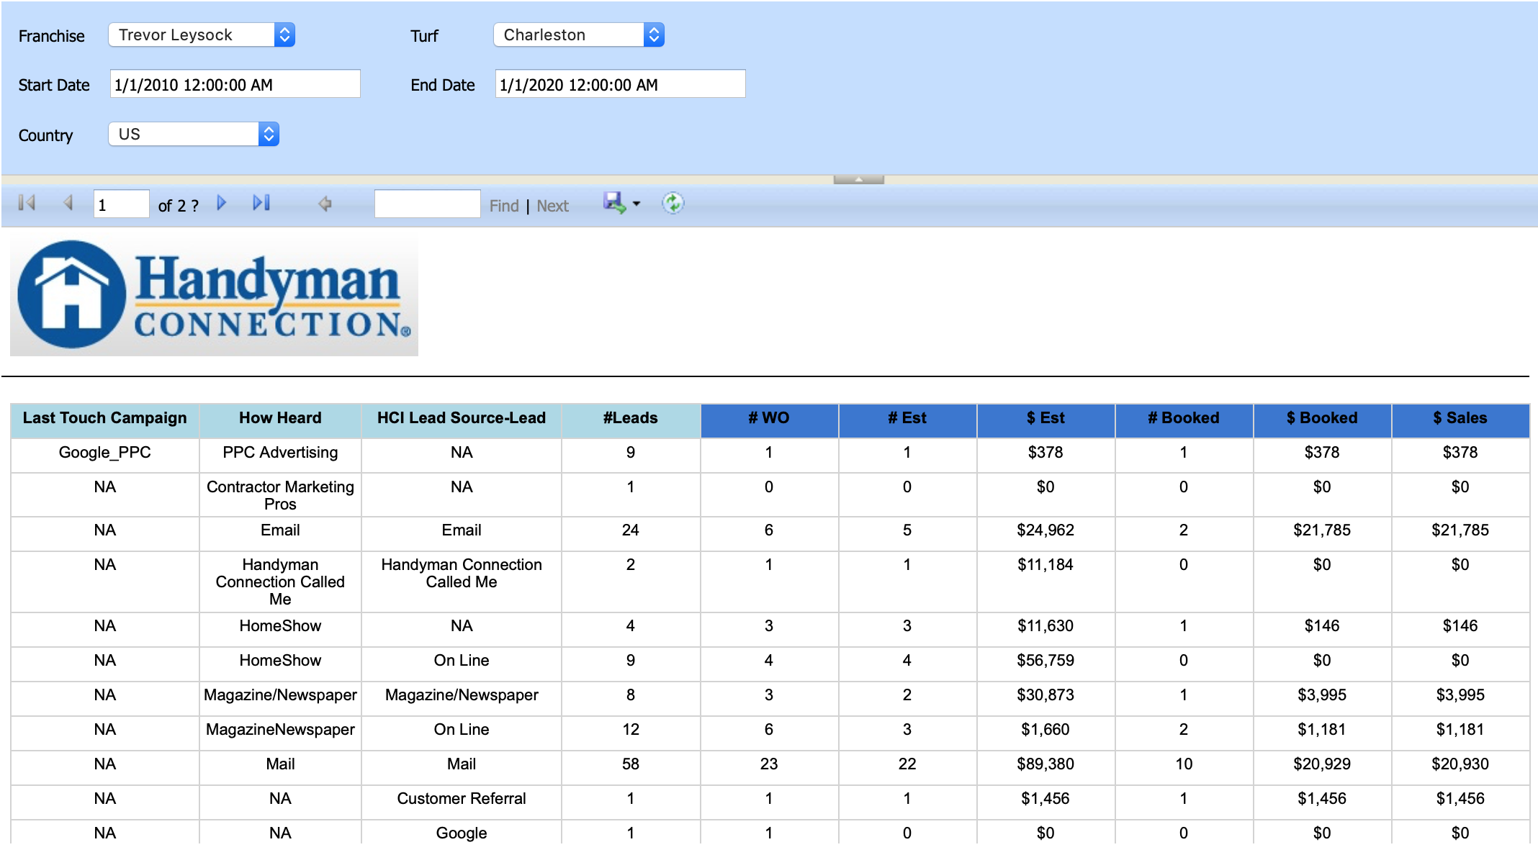The image size is (1538, 855).
Task: Click the $1,660 estimate value
Action: pyautogui.click(x=1045, y=730)
